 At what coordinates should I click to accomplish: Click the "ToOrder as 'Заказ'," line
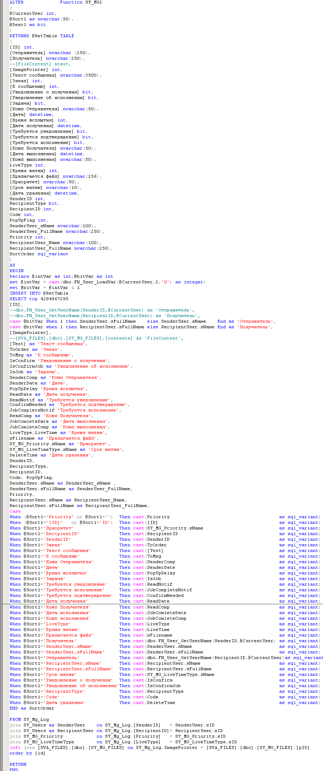(36, 349)
